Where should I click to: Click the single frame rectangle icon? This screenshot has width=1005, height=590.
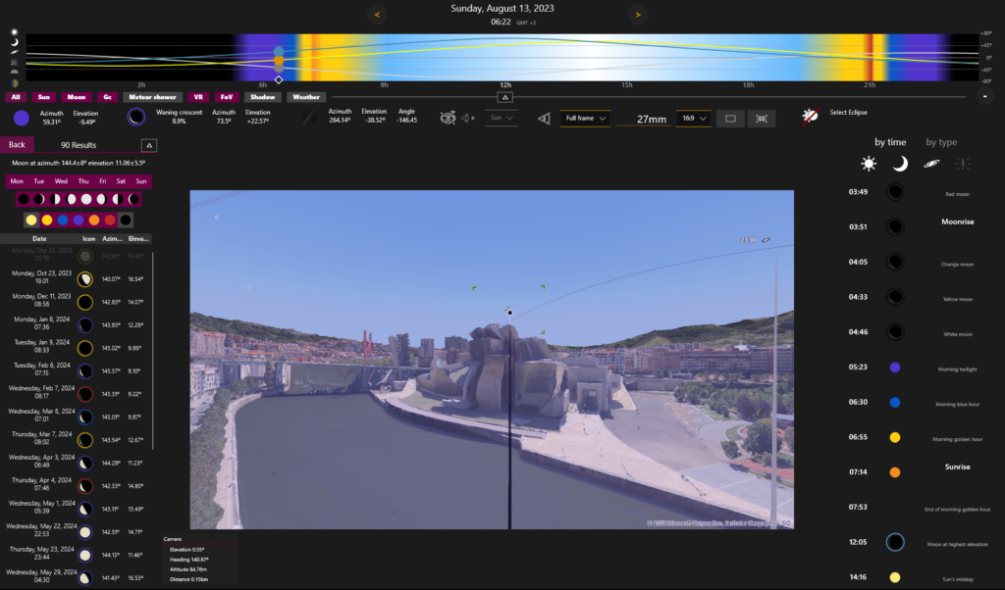730,119
